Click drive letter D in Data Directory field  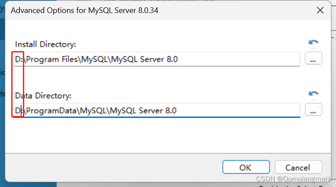[18, 111]
